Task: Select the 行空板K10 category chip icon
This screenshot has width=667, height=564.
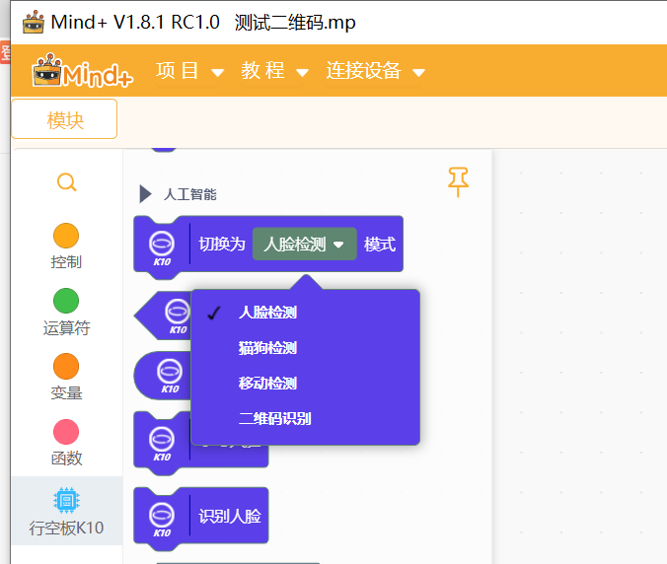Action: click(x=66, y=500)
